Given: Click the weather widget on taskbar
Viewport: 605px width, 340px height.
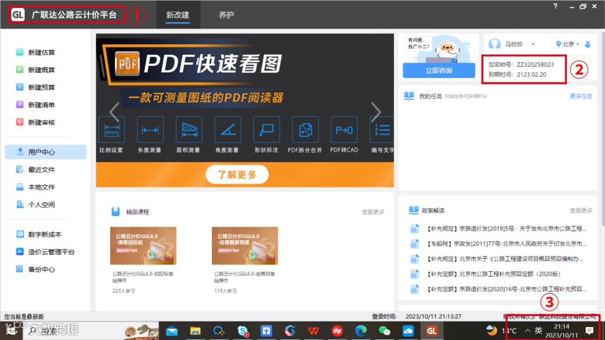Looking at the screenshot, I should click(x=501, y=330).
